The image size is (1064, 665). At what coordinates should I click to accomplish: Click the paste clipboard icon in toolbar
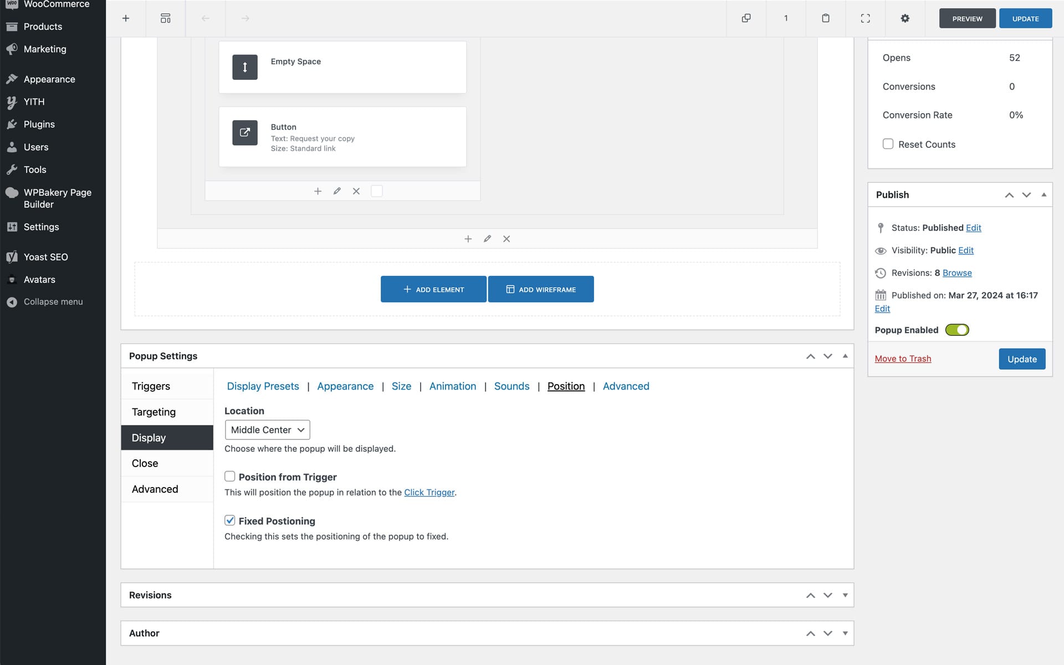tap(825, 18)
